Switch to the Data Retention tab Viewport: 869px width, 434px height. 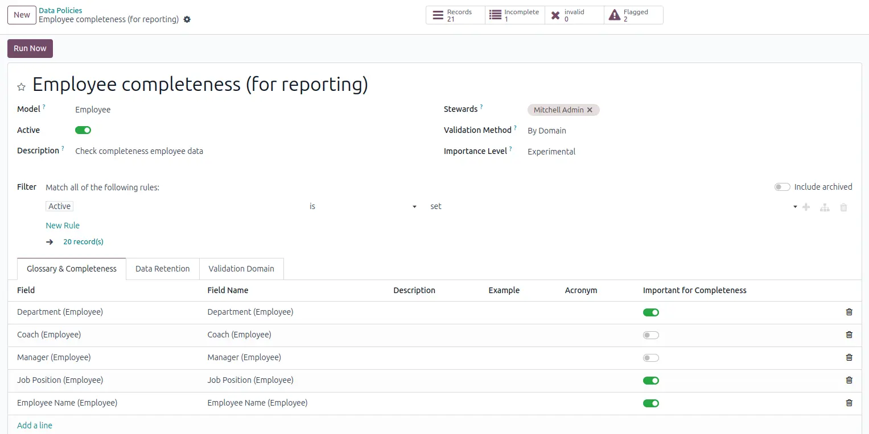tap(163, 269)
